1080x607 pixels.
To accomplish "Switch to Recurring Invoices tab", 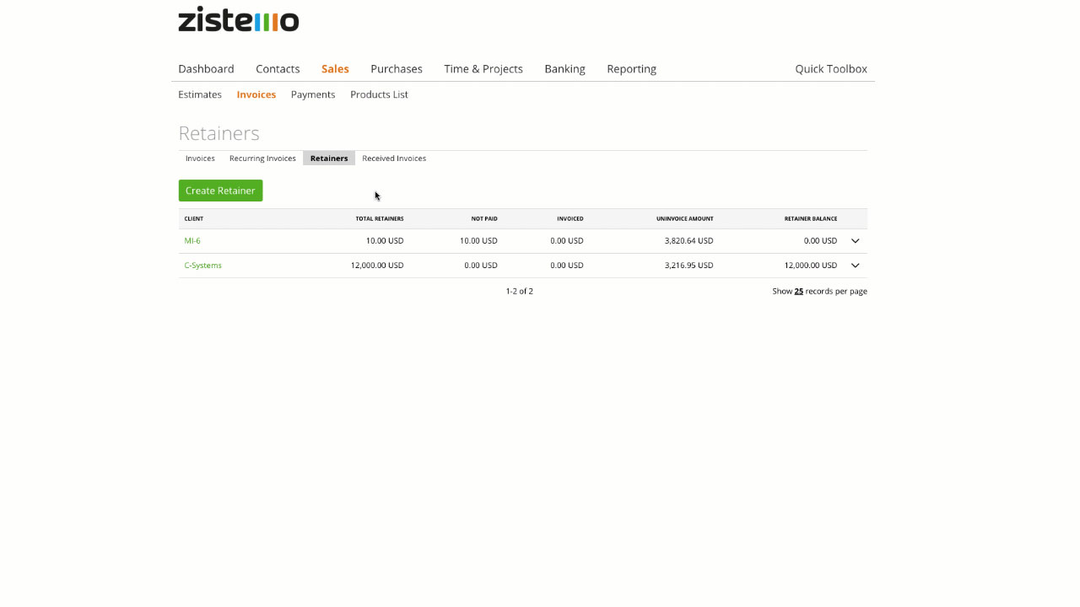I will (x=262, y=158).
